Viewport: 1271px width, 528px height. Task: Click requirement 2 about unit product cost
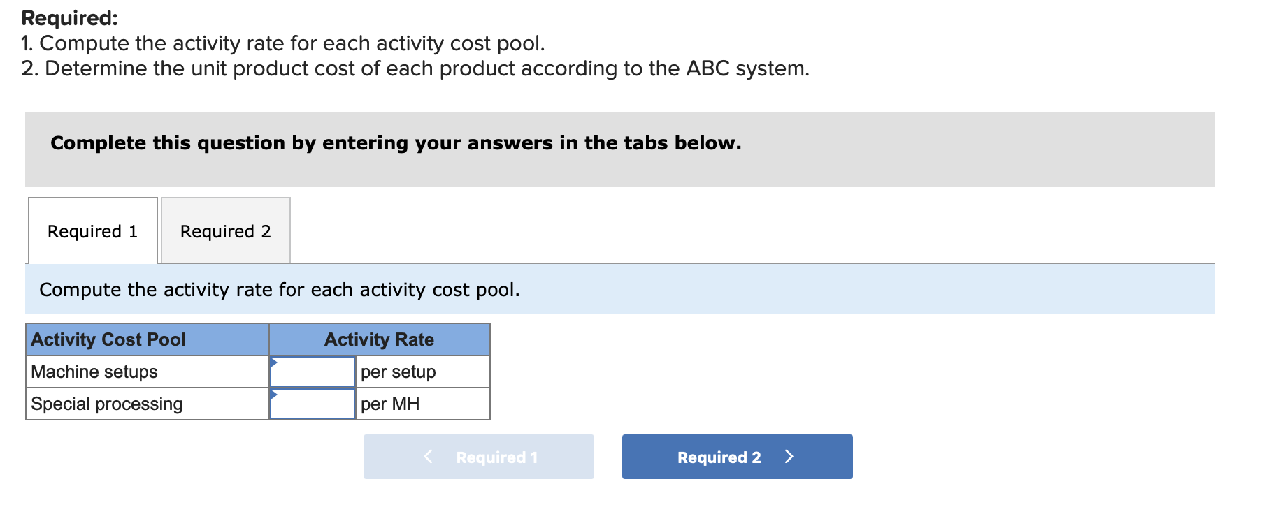pos(415,68)
